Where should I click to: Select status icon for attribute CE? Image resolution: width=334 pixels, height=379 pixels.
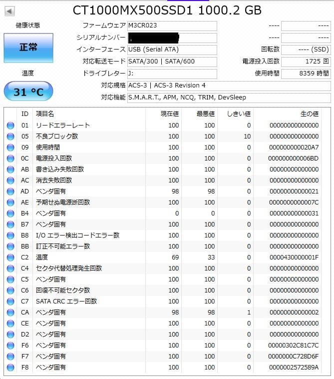10,323
